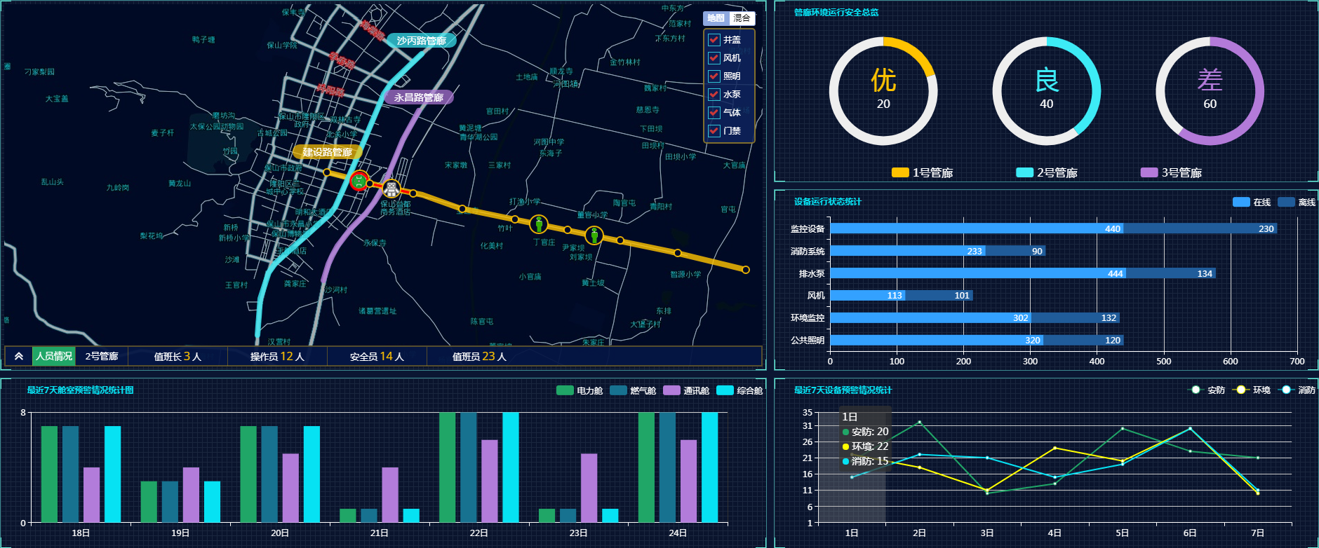Switch to the 混合 map view
The height and width of the screenshot is (548, 1319).
(x=742, y=18)
